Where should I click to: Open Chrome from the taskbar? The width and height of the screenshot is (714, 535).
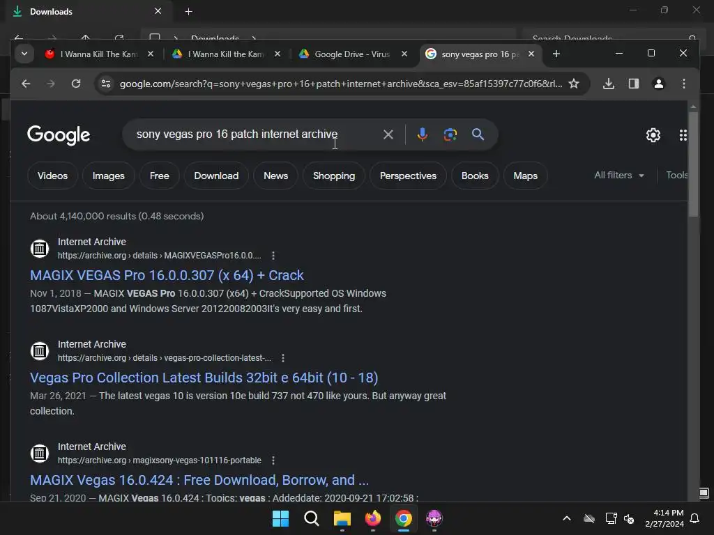(x=404, y=518)
